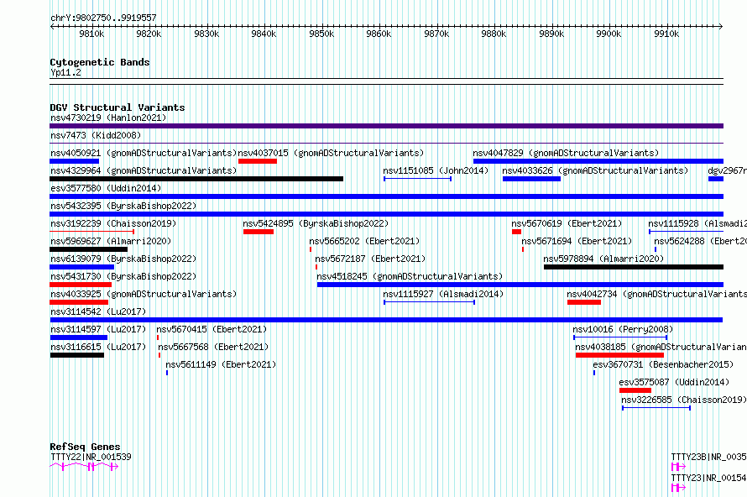Click the nsv1115928 Alsmadi variant label
The width and height of the screenshot is (747, 497).
pos(697,223)
